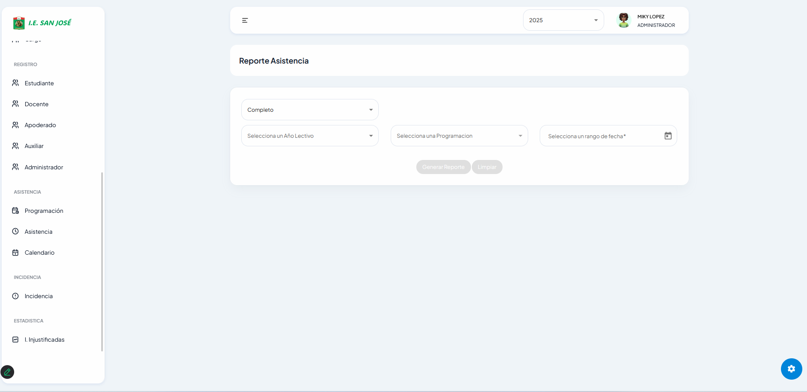
Task: Open Estudiante in the sidebar menu
Action: pos(39,83)
